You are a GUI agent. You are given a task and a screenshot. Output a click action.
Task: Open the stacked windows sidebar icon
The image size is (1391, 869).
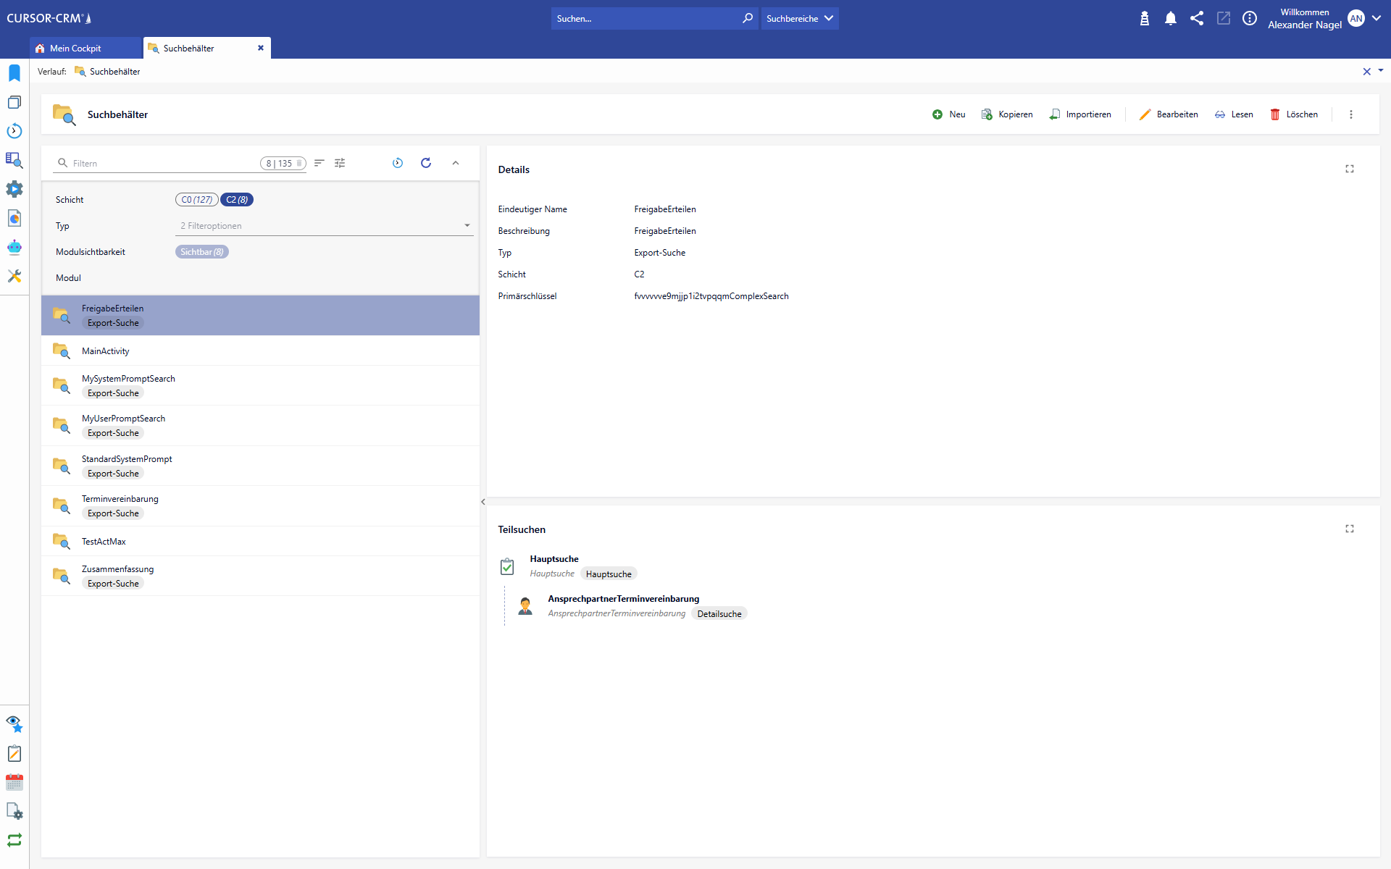pos(14,102)
